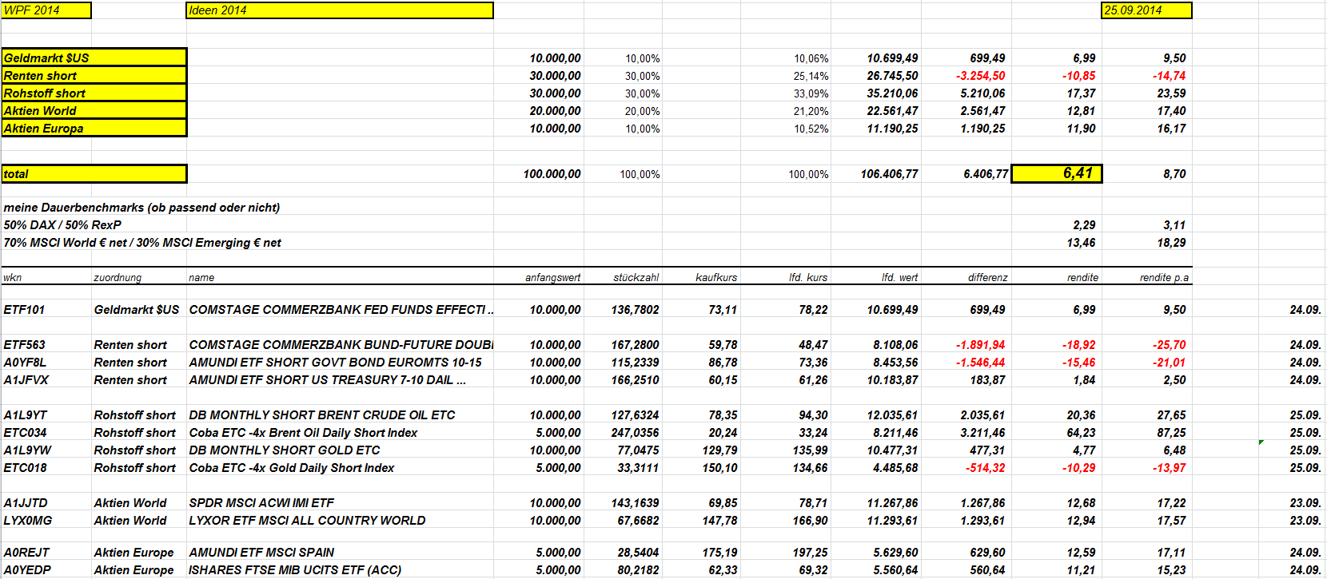Click the Aktien World value "22.561,47"
The image size is (1327, 579).
coord(893,111)
